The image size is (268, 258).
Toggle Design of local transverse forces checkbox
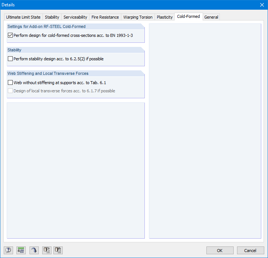tap(10, 91)
